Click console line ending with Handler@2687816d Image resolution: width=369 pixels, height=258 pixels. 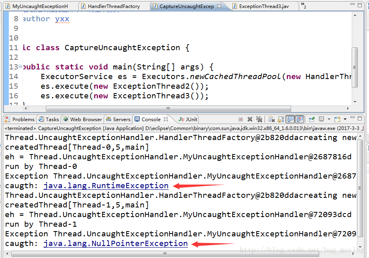(178, 157)
